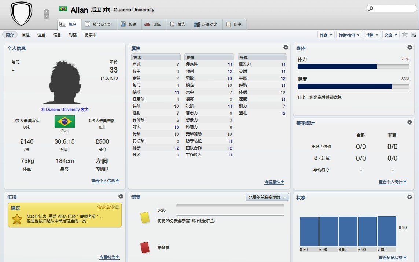Expand the 汇报 panel options arrow
419x262 pixels.
(121, 196)
